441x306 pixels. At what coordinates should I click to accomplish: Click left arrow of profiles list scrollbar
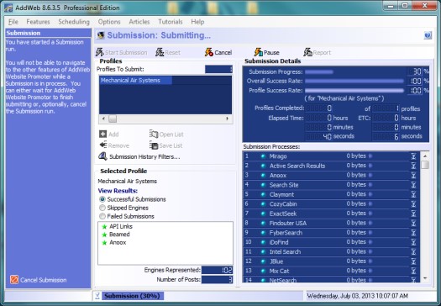[x=103, y=119]
